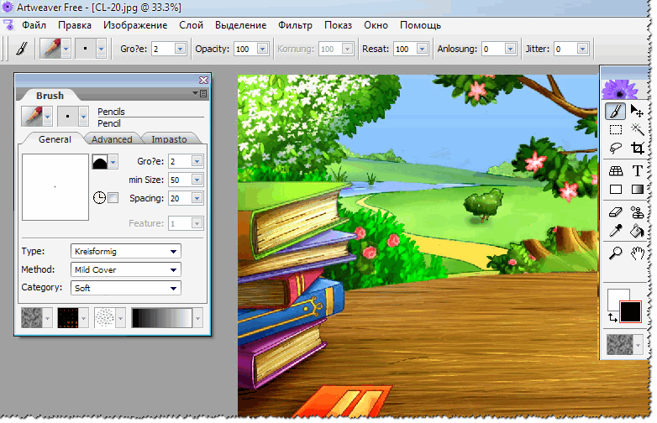Click the gradient swatch in Brush panel
The height and width of the screenshot is (423, 657).
[x=162, y=318]
